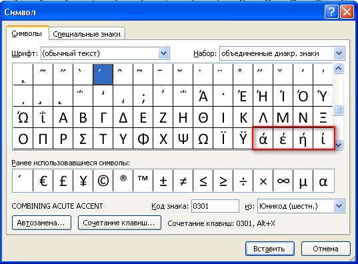Viewport: 358px width, 264px height.
Task: Choose the plus-minus ± symbol
Action: pos(163,181)
